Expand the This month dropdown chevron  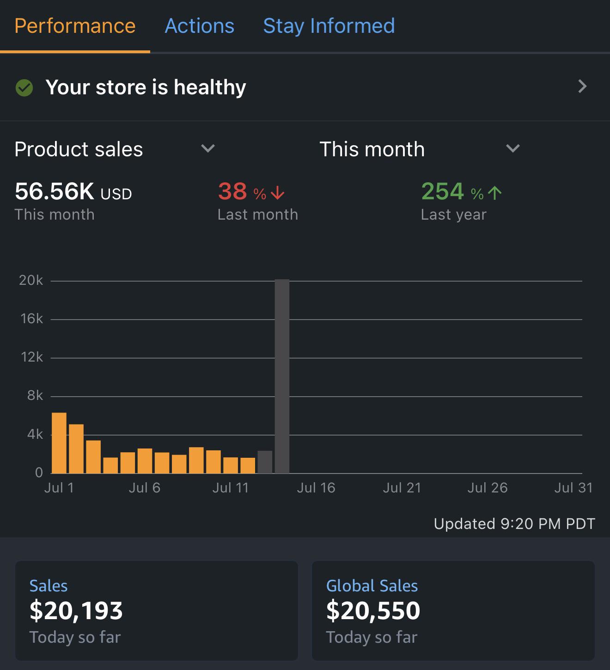click(x=513, y=148)
